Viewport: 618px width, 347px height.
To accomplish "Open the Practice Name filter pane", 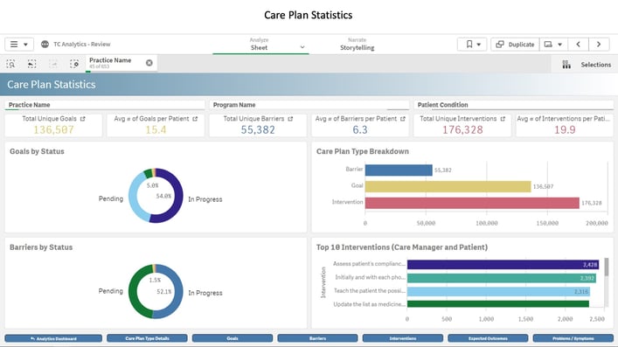I will tap(105, 105).
